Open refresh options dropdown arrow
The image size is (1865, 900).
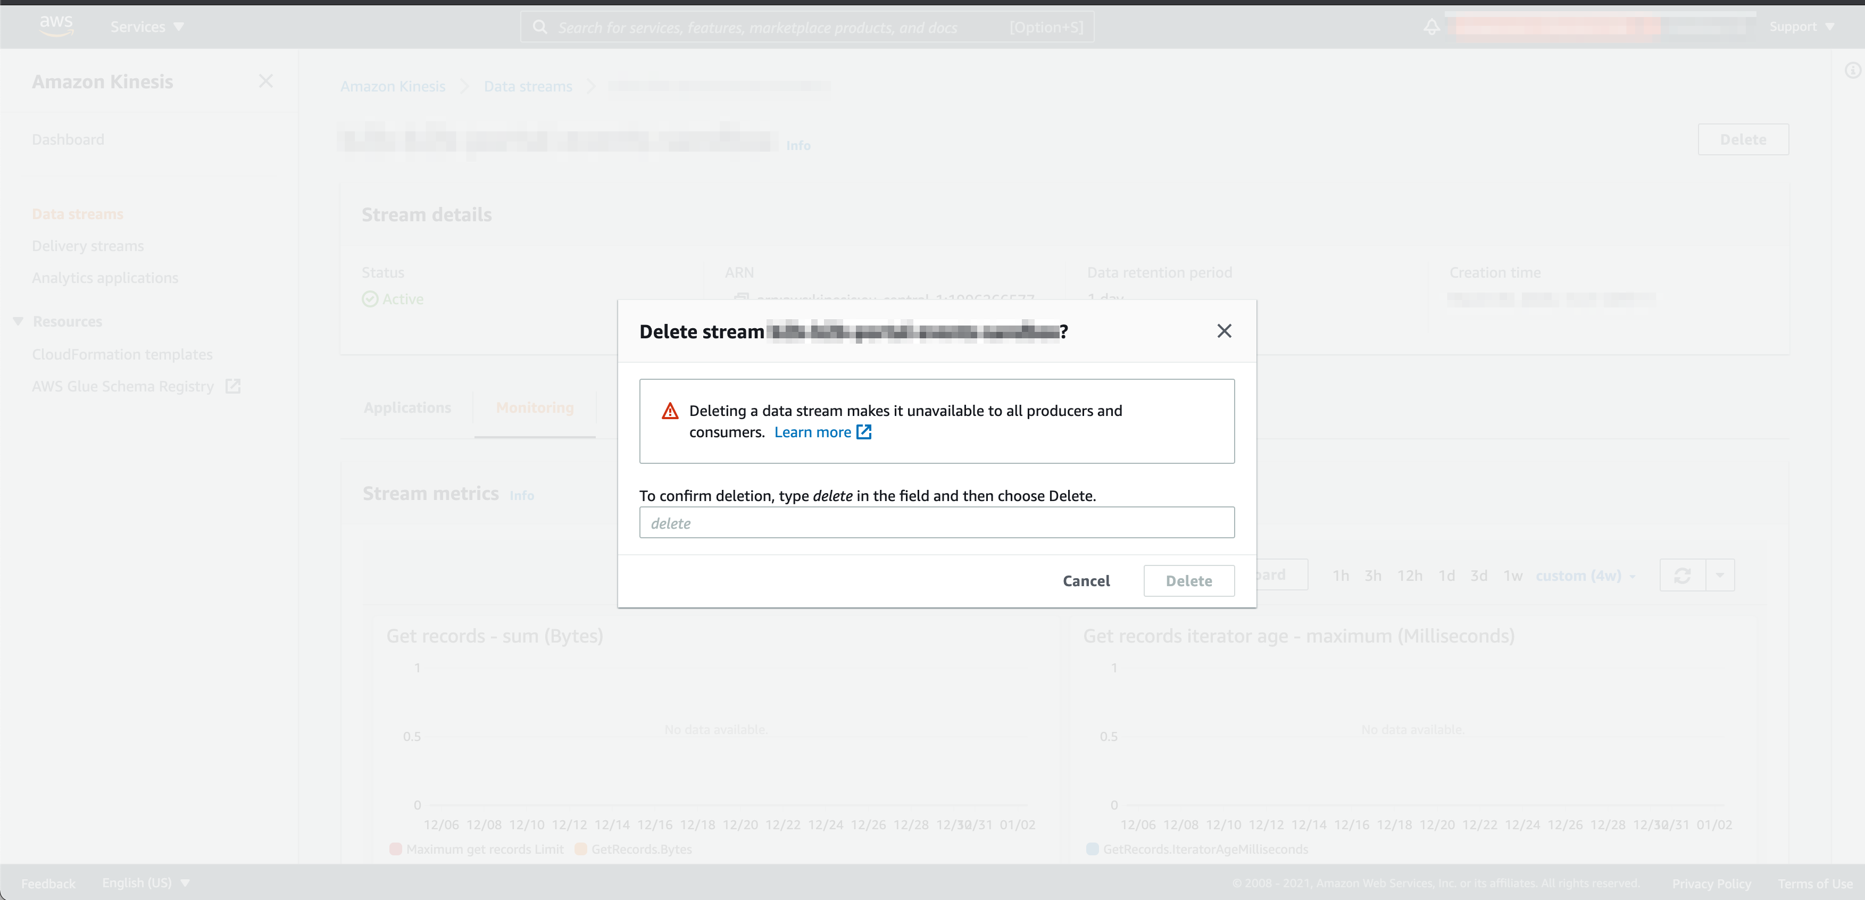click(x=1720, y=576)
